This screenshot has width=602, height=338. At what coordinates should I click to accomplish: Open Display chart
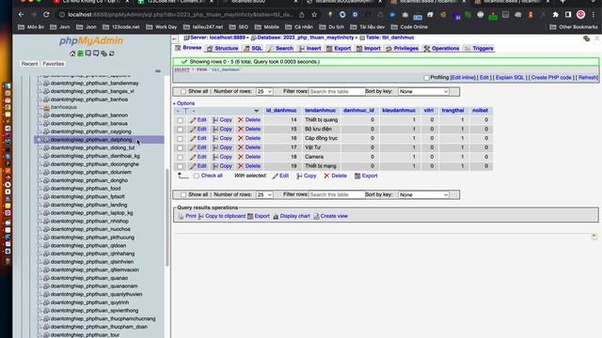tap(292, 216)
